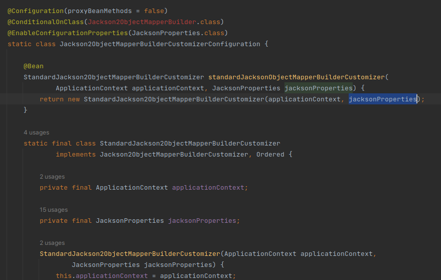Click the selected jacksonProperties argument in return
441x280 pixels.
point(383,99)
